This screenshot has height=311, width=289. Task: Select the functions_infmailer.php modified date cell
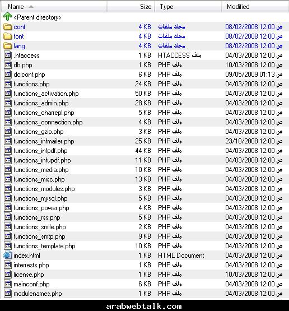(254, 141)
